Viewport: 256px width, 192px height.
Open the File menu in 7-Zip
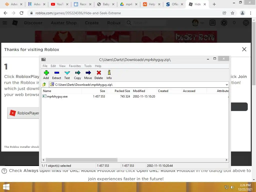pos(45,66)
